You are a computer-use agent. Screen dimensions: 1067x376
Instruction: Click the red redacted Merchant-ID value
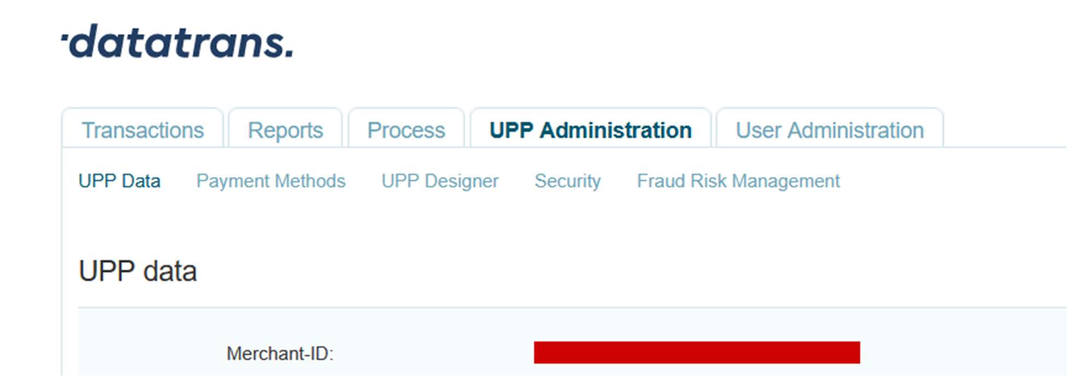point(696,353)
